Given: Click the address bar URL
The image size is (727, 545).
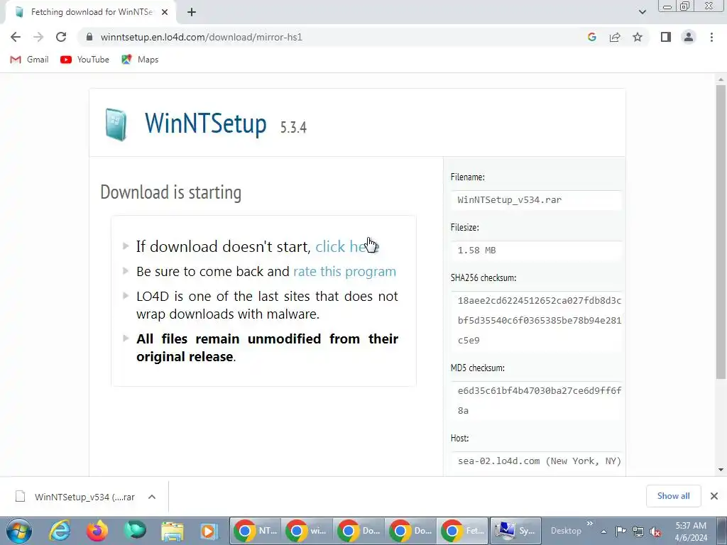Looking at the screenshot, I should 201,37.
